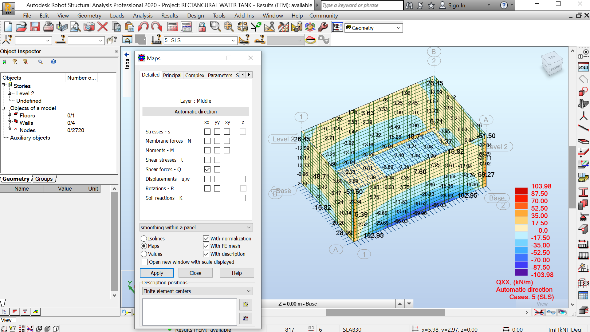Click the Print toolbar icon

pyautogui.click(x=48, y=27)
